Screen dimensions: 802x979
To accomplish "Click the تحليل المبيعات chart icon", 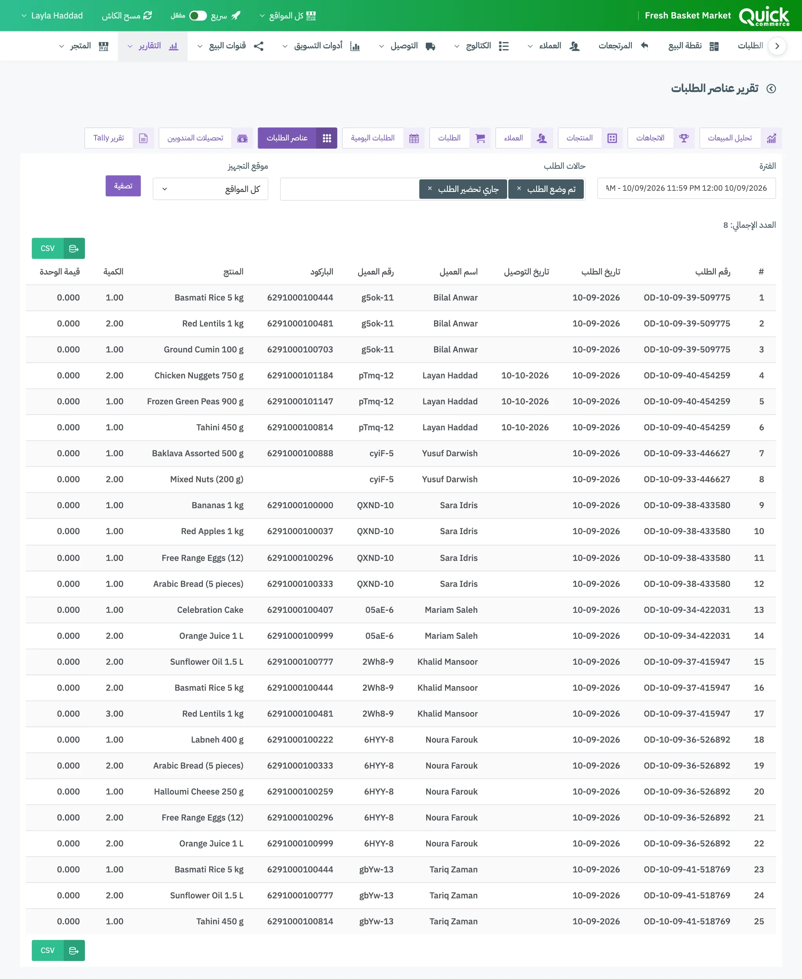I will tap(771, 138).
